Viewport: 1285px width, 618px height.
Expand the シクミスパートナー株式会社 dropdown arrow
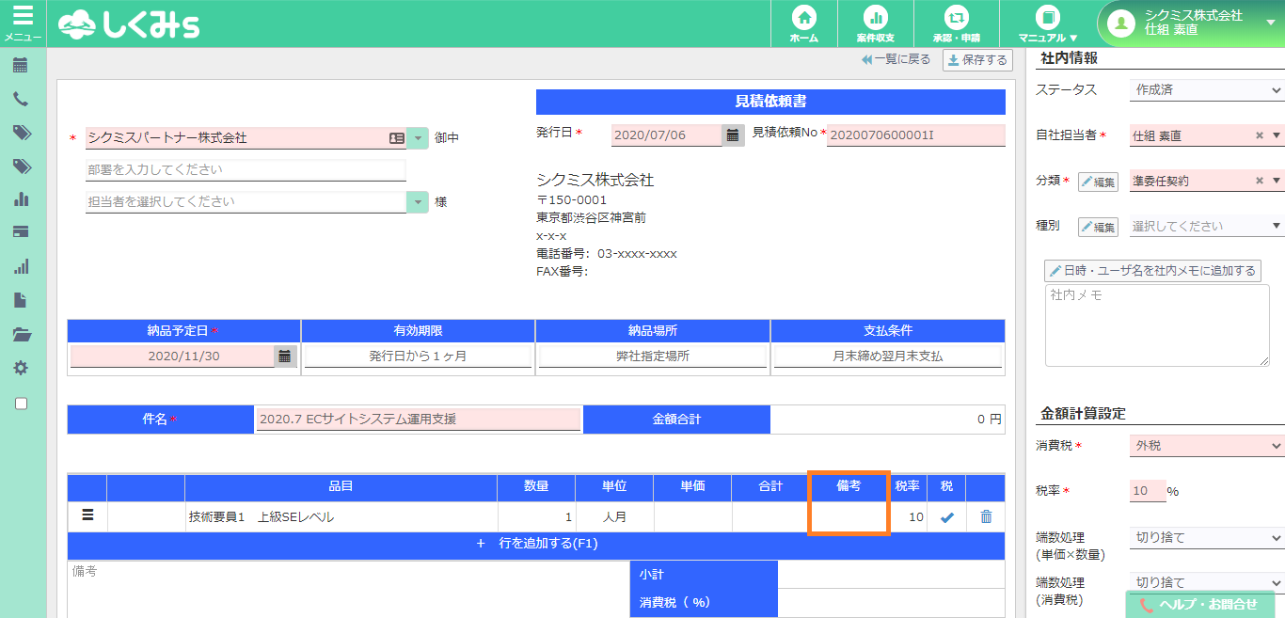point(418,138)
